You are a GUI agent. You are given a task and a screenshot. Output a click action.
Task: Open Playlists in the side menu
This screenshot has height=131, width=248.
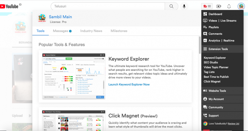[214, 27]
